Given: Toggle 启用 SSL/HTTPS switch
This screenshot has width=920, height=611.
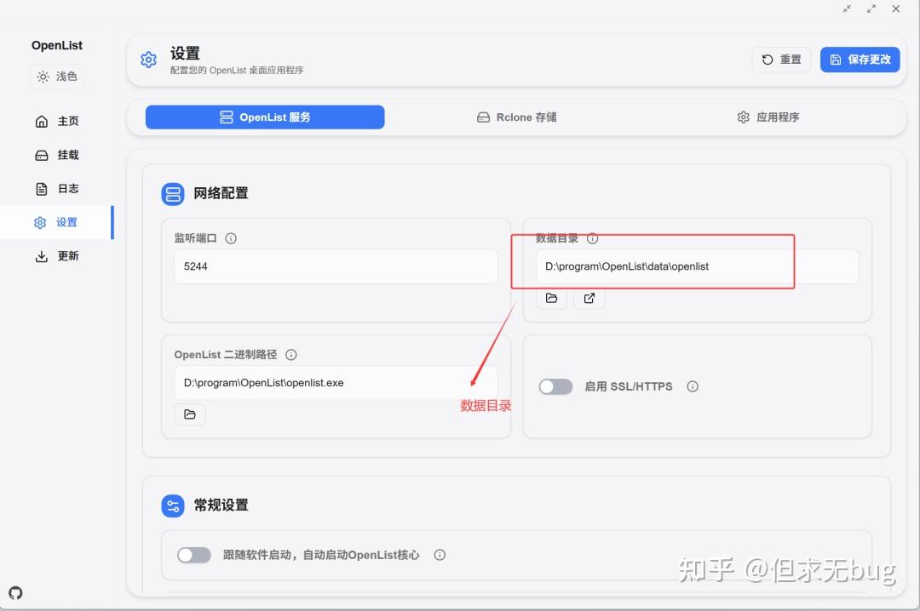Looking at the screenshot, I should (555, 386).
